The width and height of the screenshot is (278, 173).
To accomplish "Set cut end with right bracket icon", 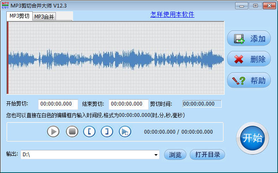I will click(x=107, y=132).
